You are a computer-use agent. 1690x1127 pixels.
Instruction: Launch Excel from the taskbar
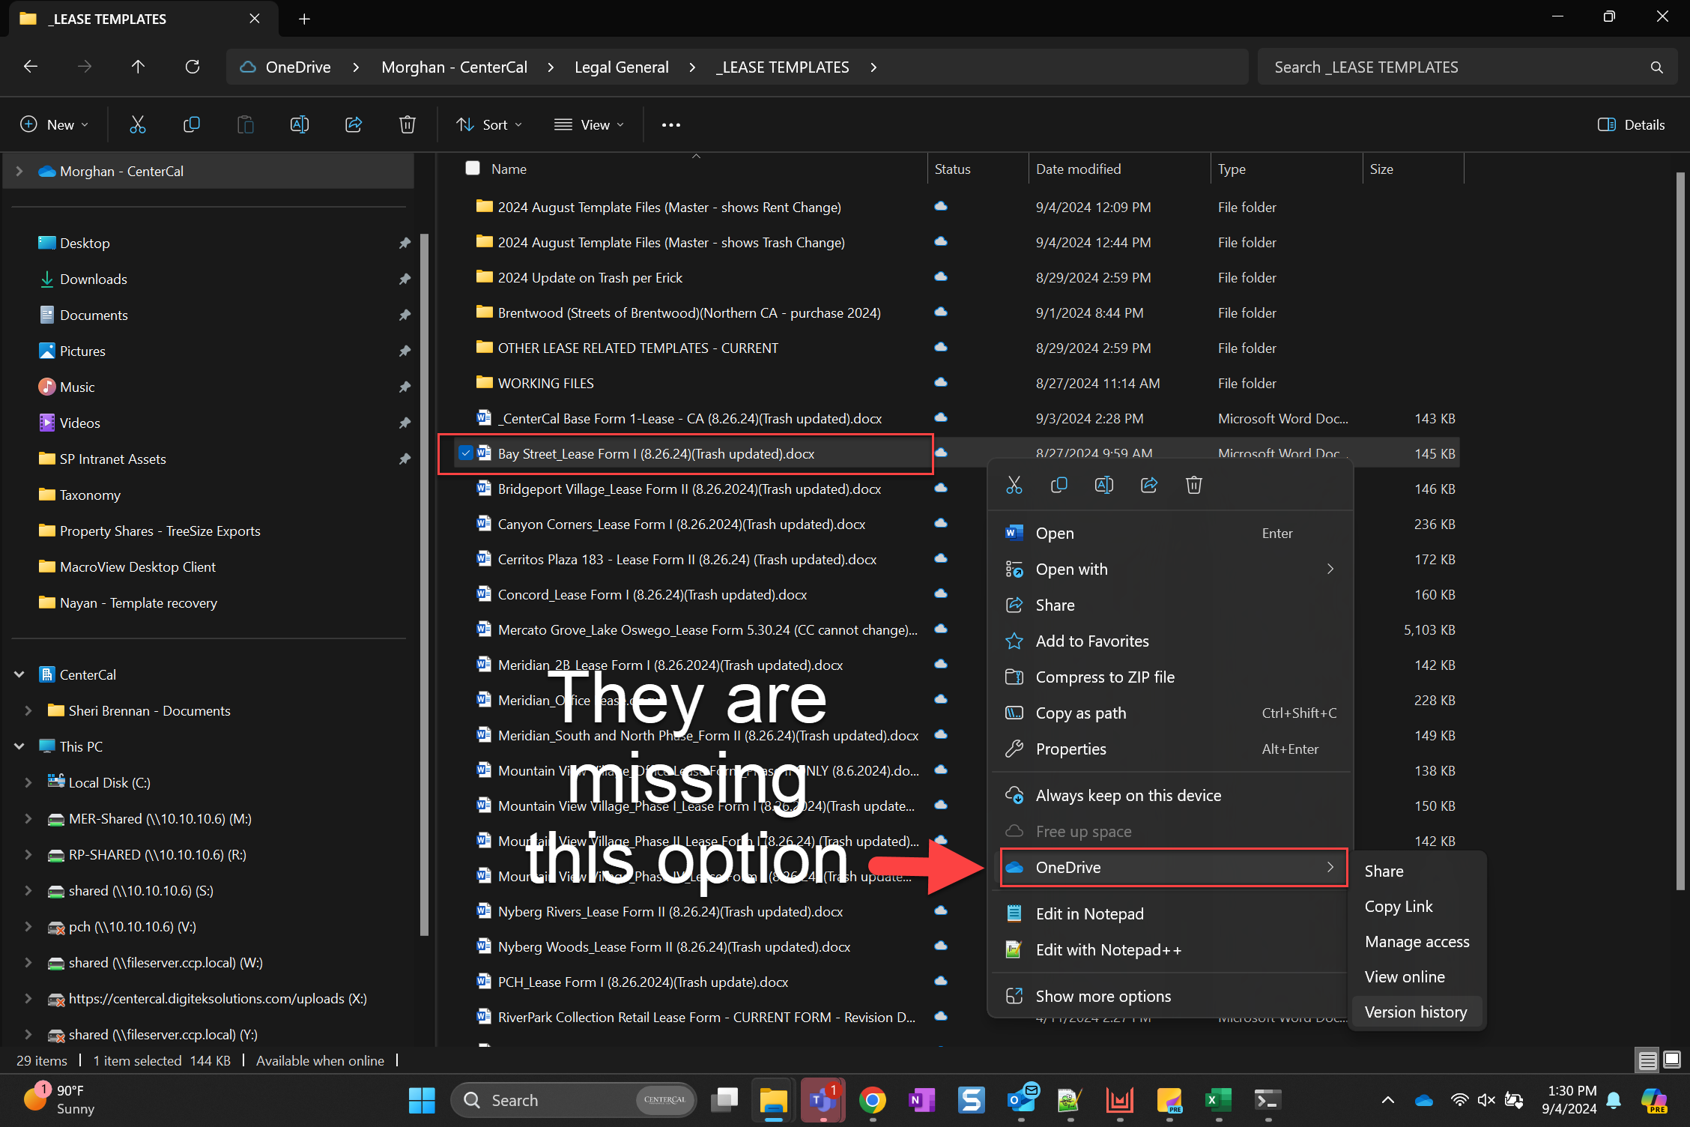pyautogui.click(x=1218, y=1100)
